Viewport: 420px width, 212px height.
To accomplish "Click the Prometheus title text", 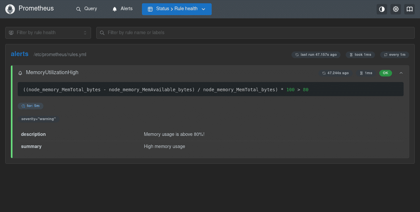I will 36,9.
